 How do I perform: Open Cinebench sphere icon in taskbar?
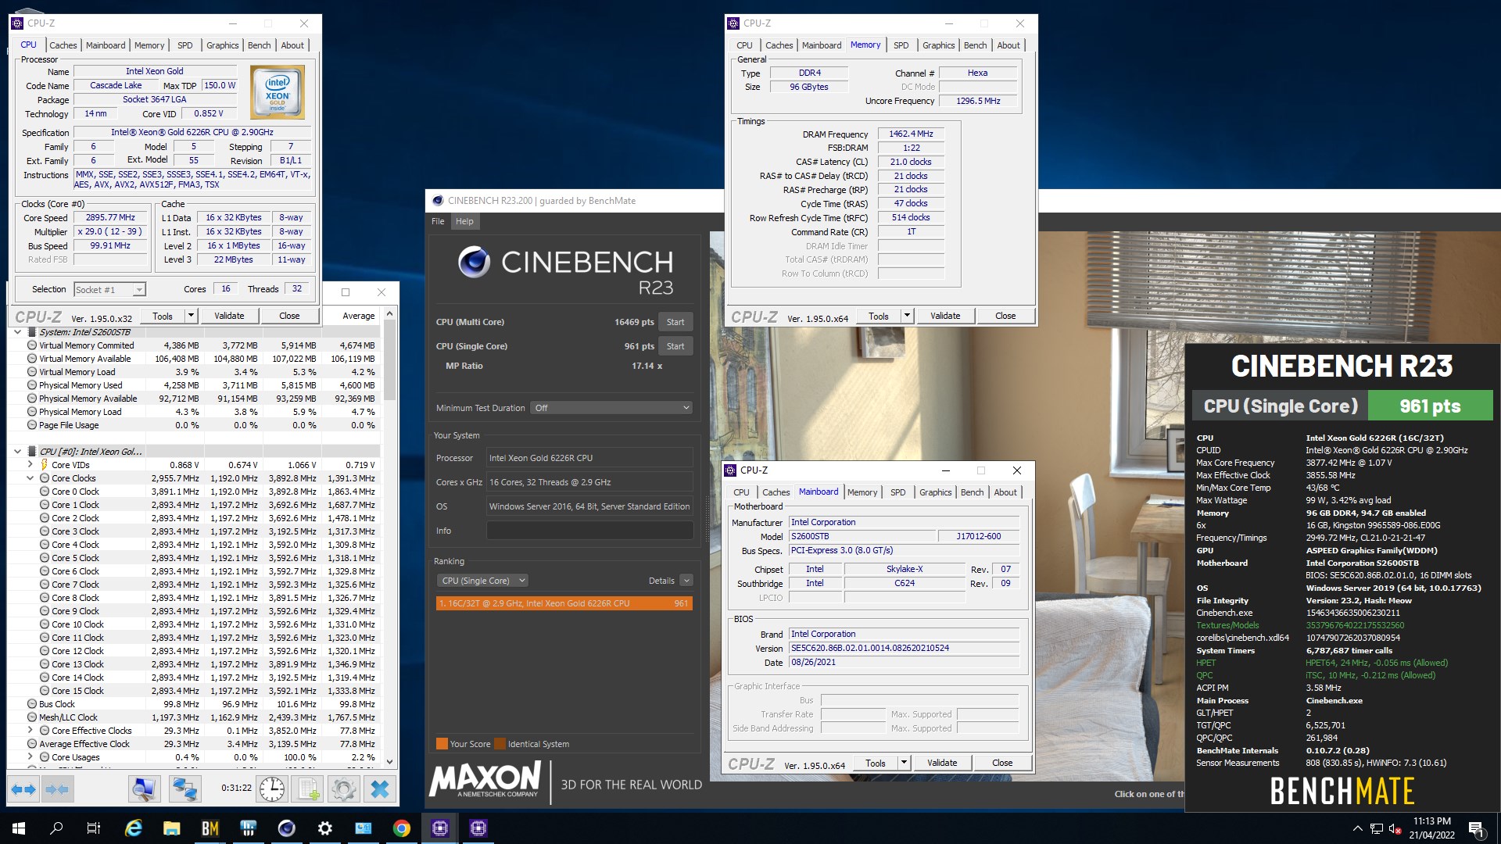[x=287, y=828]
